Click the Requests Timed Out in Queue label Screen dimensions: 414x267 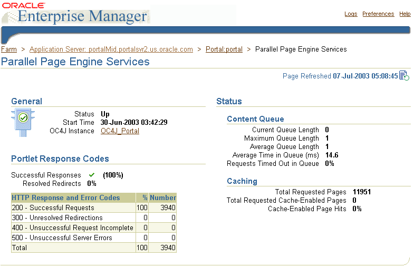(x=273, y=163)
